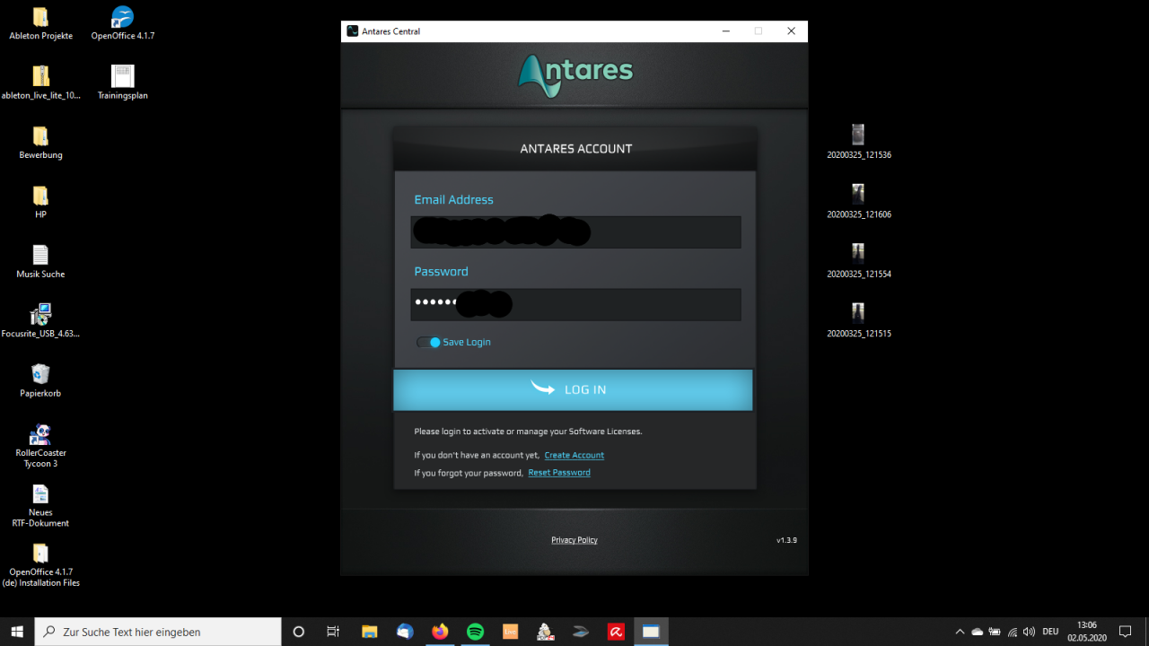Screen dimensions: 1149x646
Task: Open the Reset Password link
Action: [559, 473]
